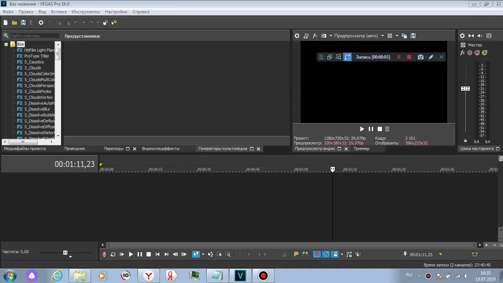This screenshot has height=283, width=503.
Task: Copy snapshot to clipboard icon in preview
Action: click(404, 36)
